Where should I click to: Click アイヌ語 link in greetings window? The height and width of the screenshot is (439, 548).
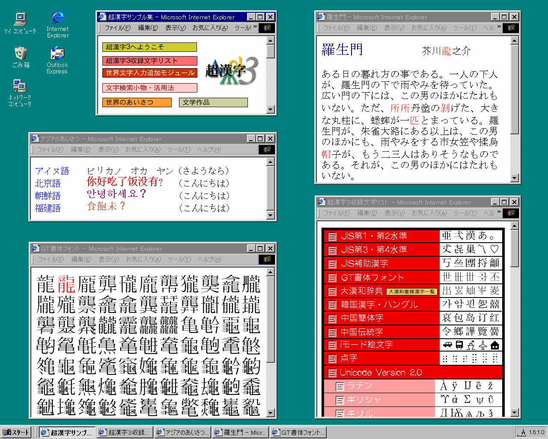tap(52, 171)
